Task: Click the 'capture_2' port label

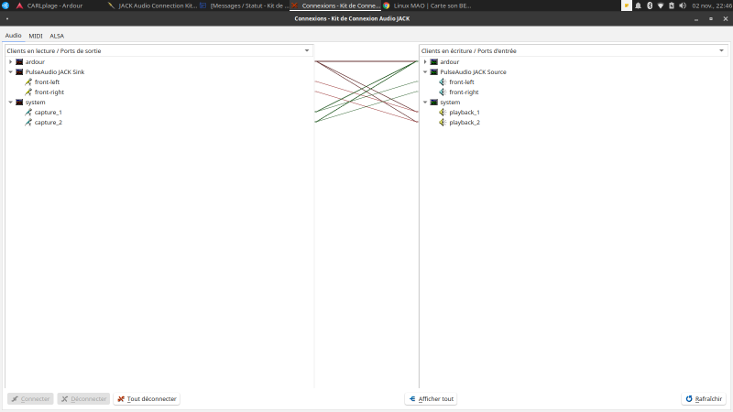Action: tap(49, 123)
